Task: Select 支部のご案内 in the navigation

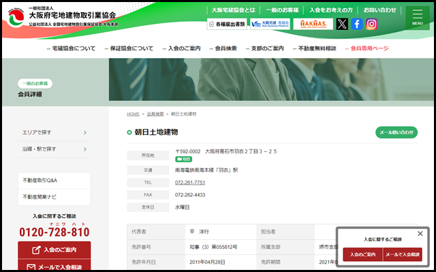Action: click(267, 48)
